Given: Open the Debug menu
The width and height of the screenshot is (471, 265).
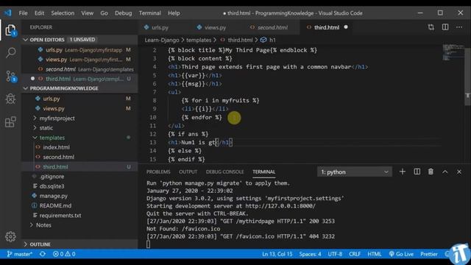Looking at the screenshot, I should (x=123, y=13).
